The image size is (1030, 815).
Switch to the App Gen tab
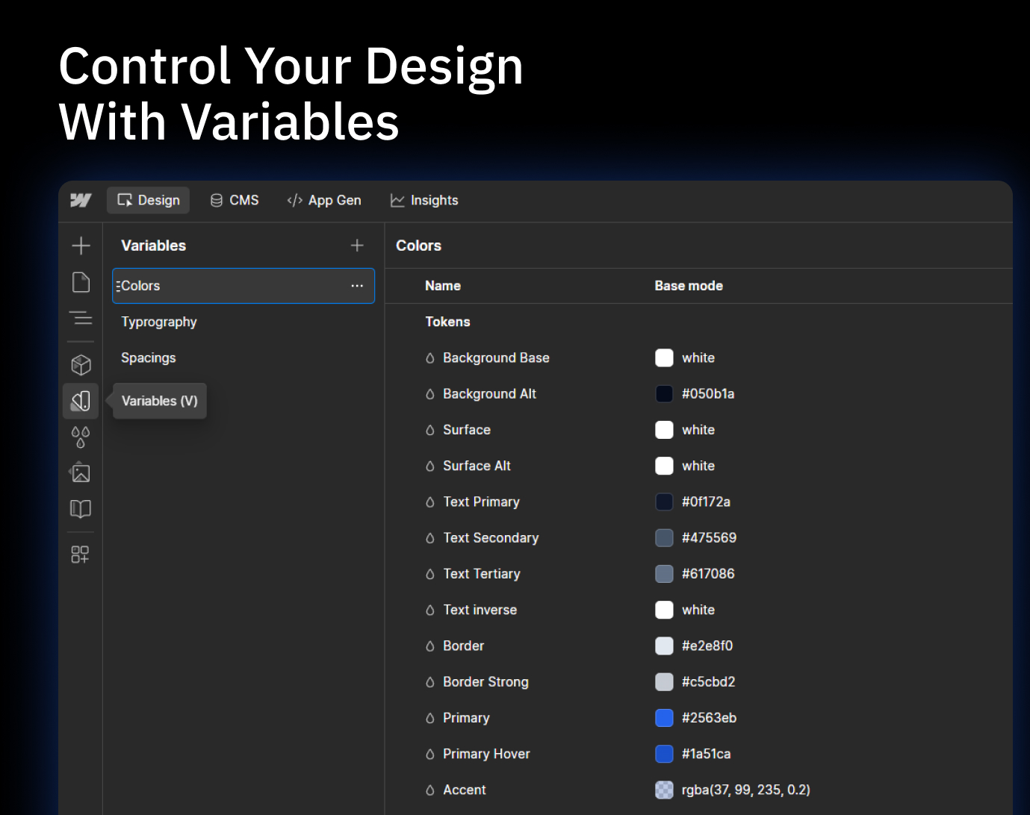324,200
